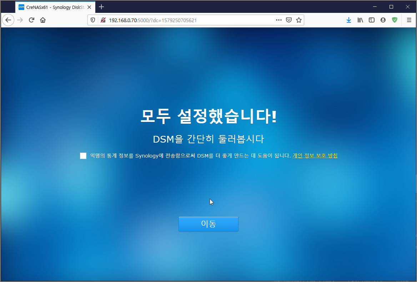Image resolution: width=417 pixels, height=282 pixels.
Task: Click the DSM을 간단히 둘러봅시다 text
Action: coord(208,139)
